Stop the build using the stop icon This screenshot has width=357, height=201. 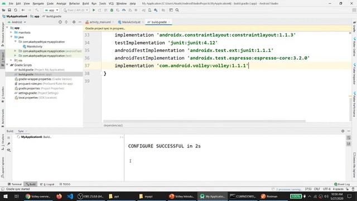(x=9, y=138)
